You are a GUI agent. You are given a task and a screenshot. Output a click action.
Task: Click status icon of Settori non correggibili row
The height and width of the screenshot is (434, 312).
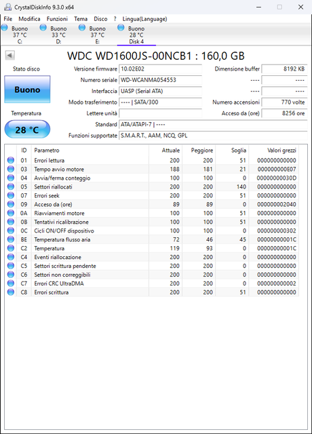pos(11,274)
